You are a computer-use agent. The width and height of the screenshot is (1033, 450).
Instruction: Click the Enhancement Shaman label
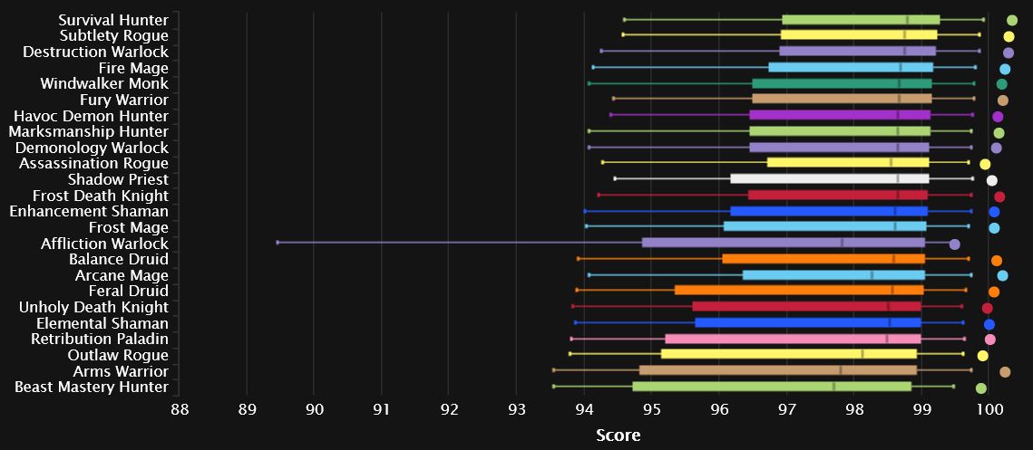click(89, 211)
